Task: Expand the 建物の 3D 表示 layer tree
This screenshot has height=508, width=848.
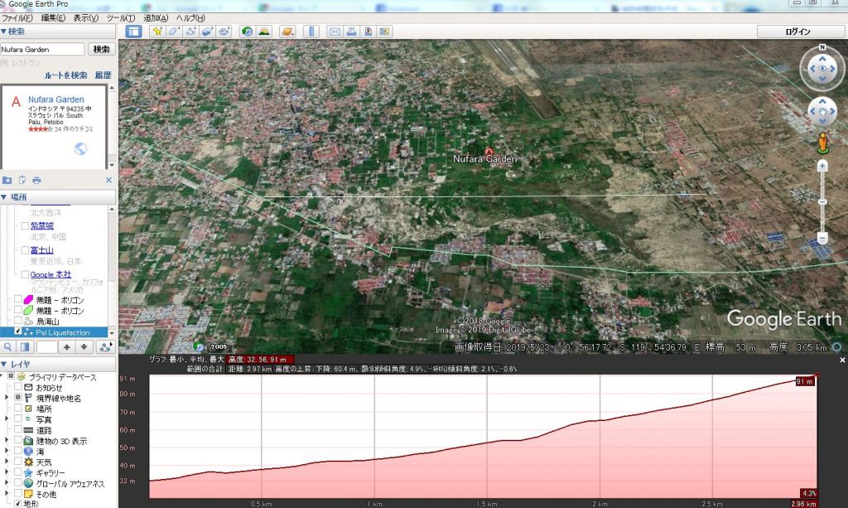Action: tap(7, 441)
